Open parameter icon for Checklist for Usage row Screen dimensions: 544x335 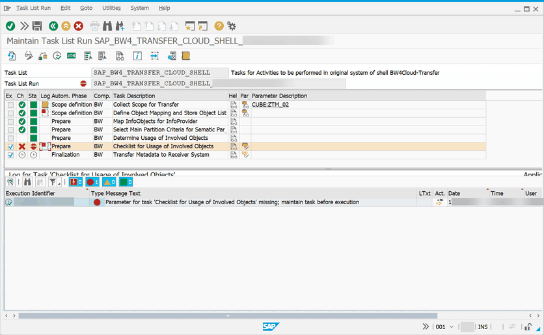click(x=245, y=146)
